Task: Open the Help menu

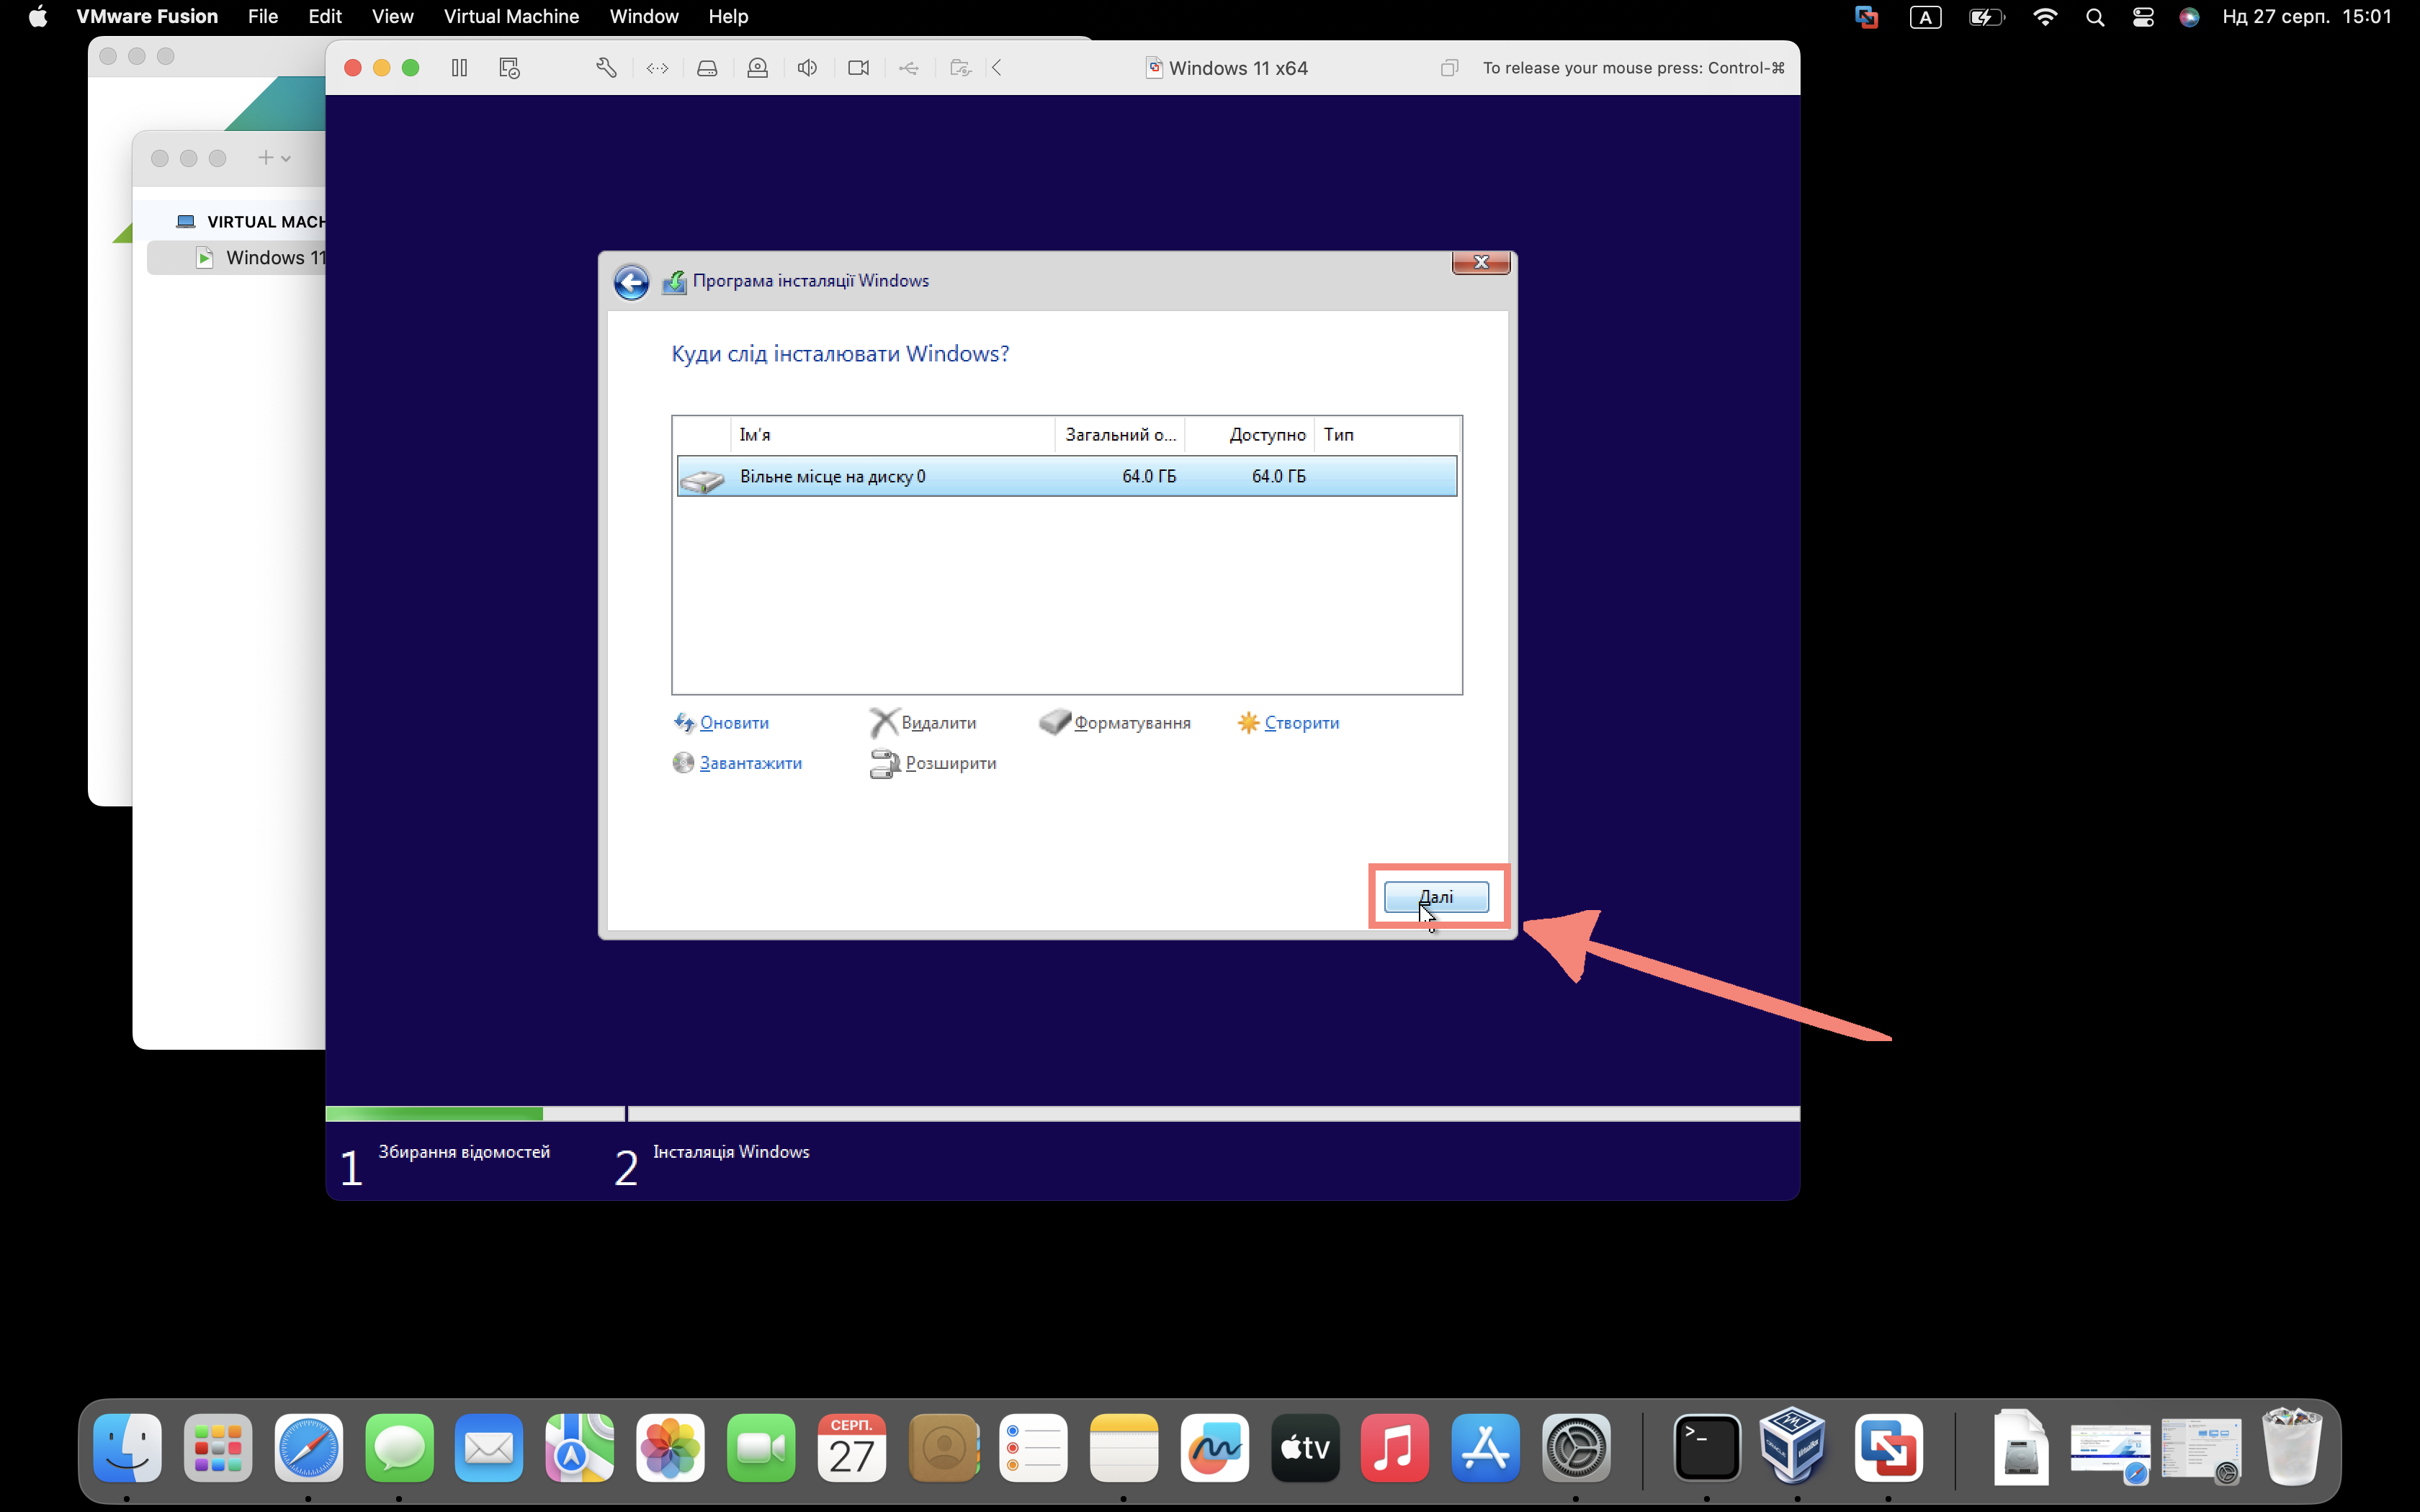Action: point(728,16)
